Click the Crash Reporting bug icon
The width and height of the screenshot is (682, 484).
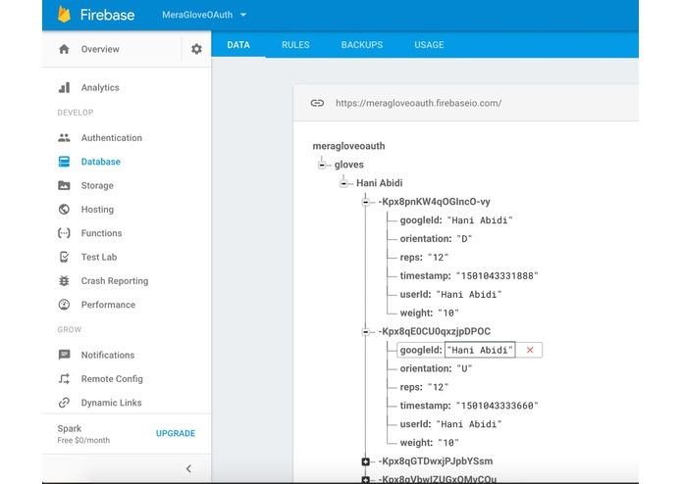[x=64, y=281]
